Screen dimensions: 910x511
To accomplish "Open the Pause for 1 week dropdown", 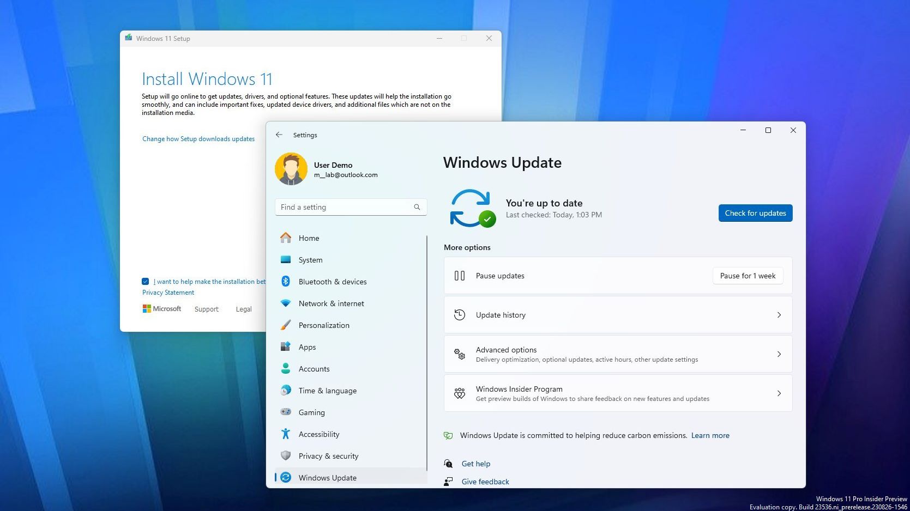I will [x=748, y=276].
